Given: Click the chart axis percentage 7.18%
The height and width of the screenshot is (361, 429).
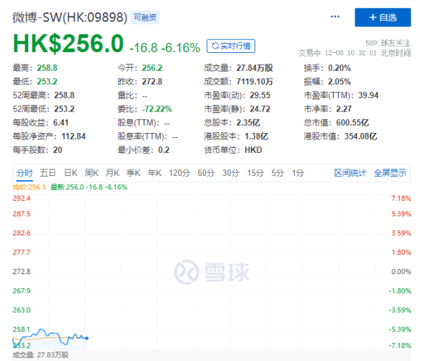Looking at the screenshot, I should point(401,198).
